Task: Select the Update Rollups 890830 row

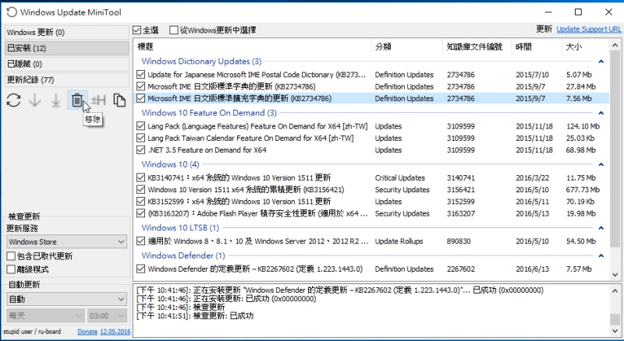Action: [x=371, y=241]
